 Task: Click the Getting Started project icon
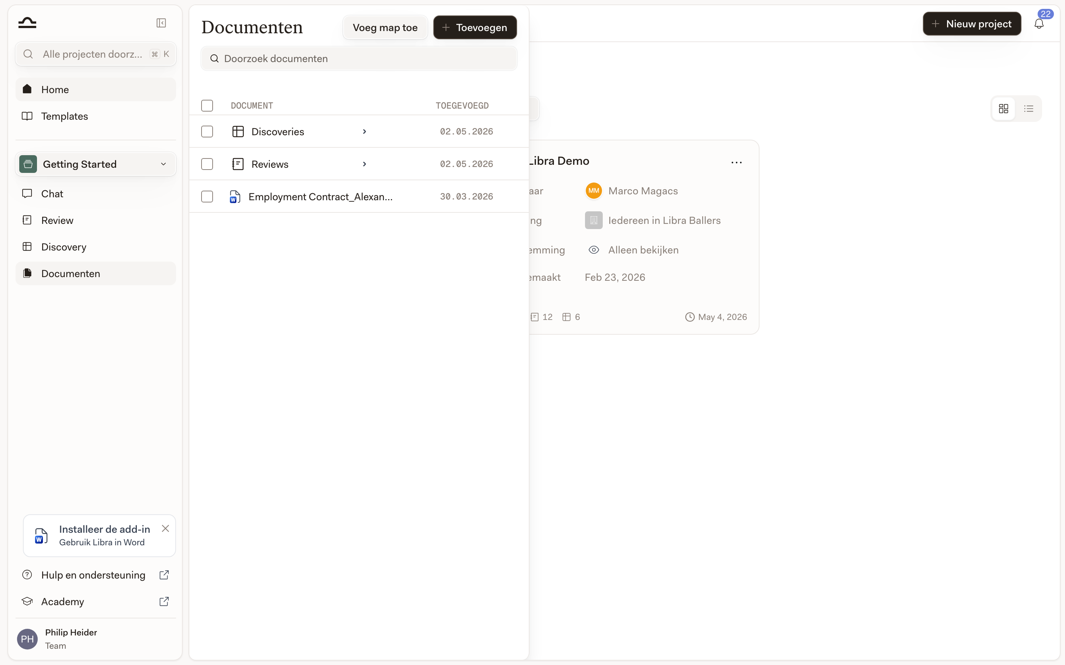(28, 164)
